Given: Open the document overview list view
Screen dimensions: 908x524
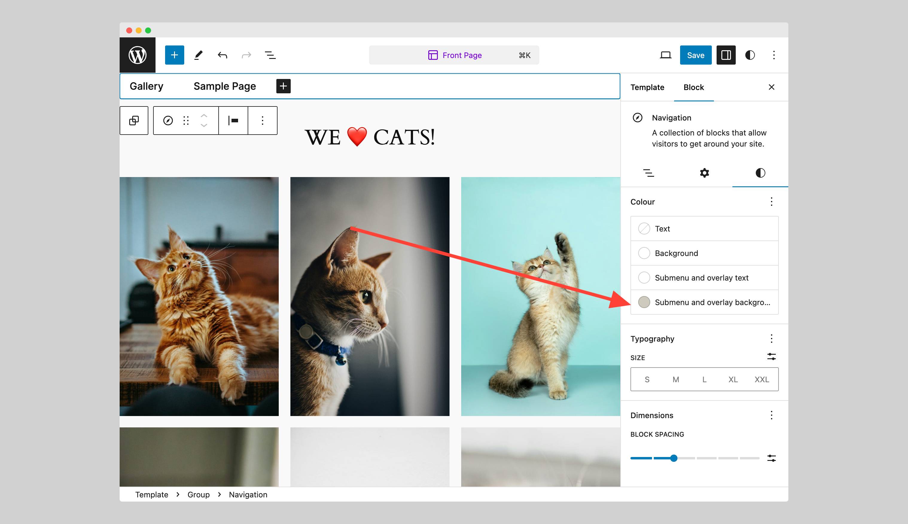Looking at the screenshot, I should 270,55.
